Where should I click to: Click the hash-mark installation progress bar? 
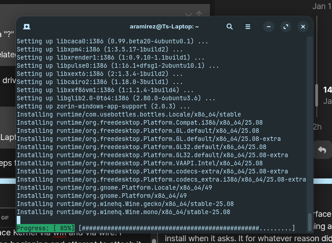tap(186, 228)
